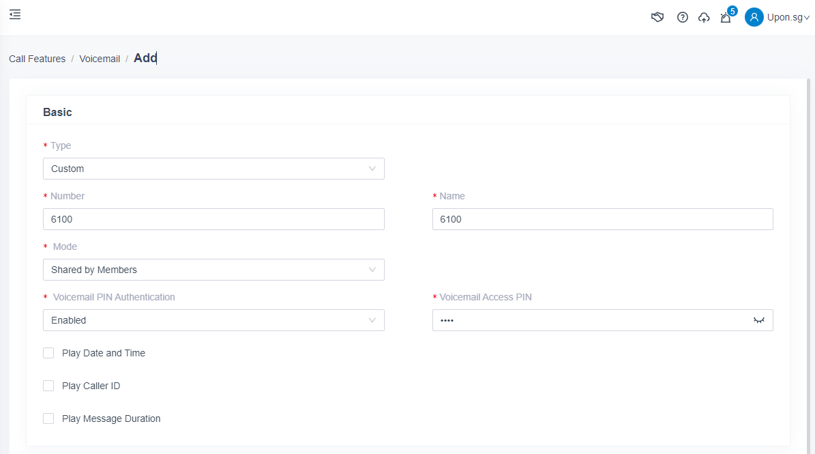Expand the Mode dropdown
The image size is (815, 454).
pos(213,270)
